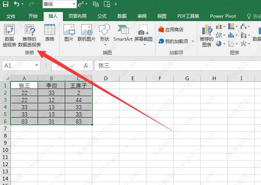Select cell containing 李四
This screenshot has height=185, width=261.
click(x=52, y=86)
